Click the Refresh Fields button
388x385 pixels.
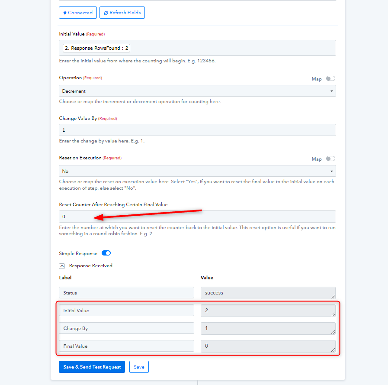tap(122, 13)
